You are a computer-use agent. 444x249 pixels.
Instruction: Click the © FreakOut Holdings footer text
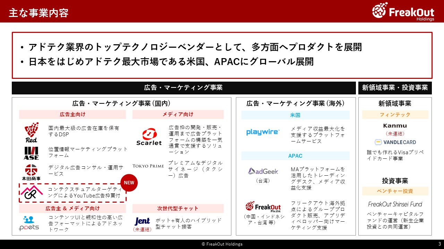pos(222,244)
